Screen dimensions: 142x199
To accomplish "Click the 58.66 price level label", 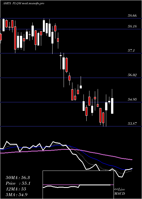I will tap(132, 16).
